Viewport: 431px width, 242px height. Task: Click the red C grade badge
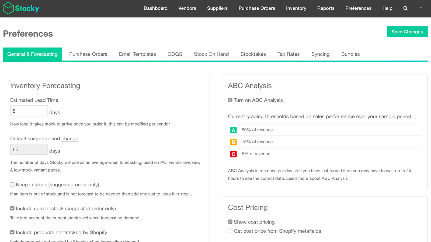click(233, 154)
